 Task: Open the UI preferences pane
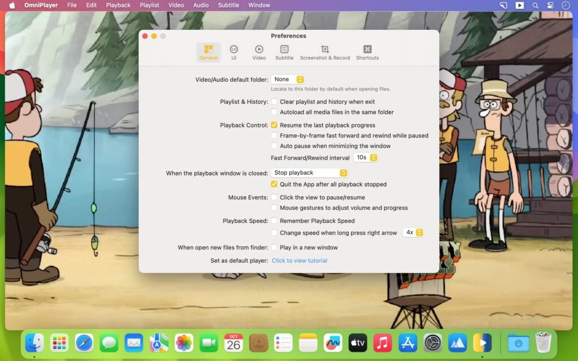(x=234, y=52)
